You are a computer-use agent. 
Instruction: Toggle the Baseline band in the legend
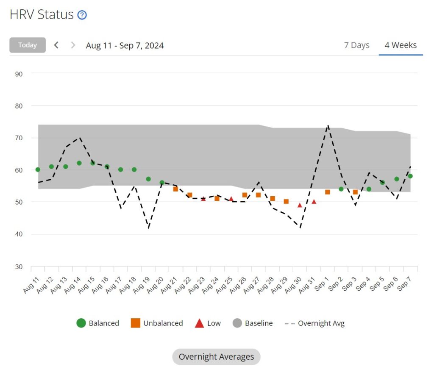tap(253, 323)
